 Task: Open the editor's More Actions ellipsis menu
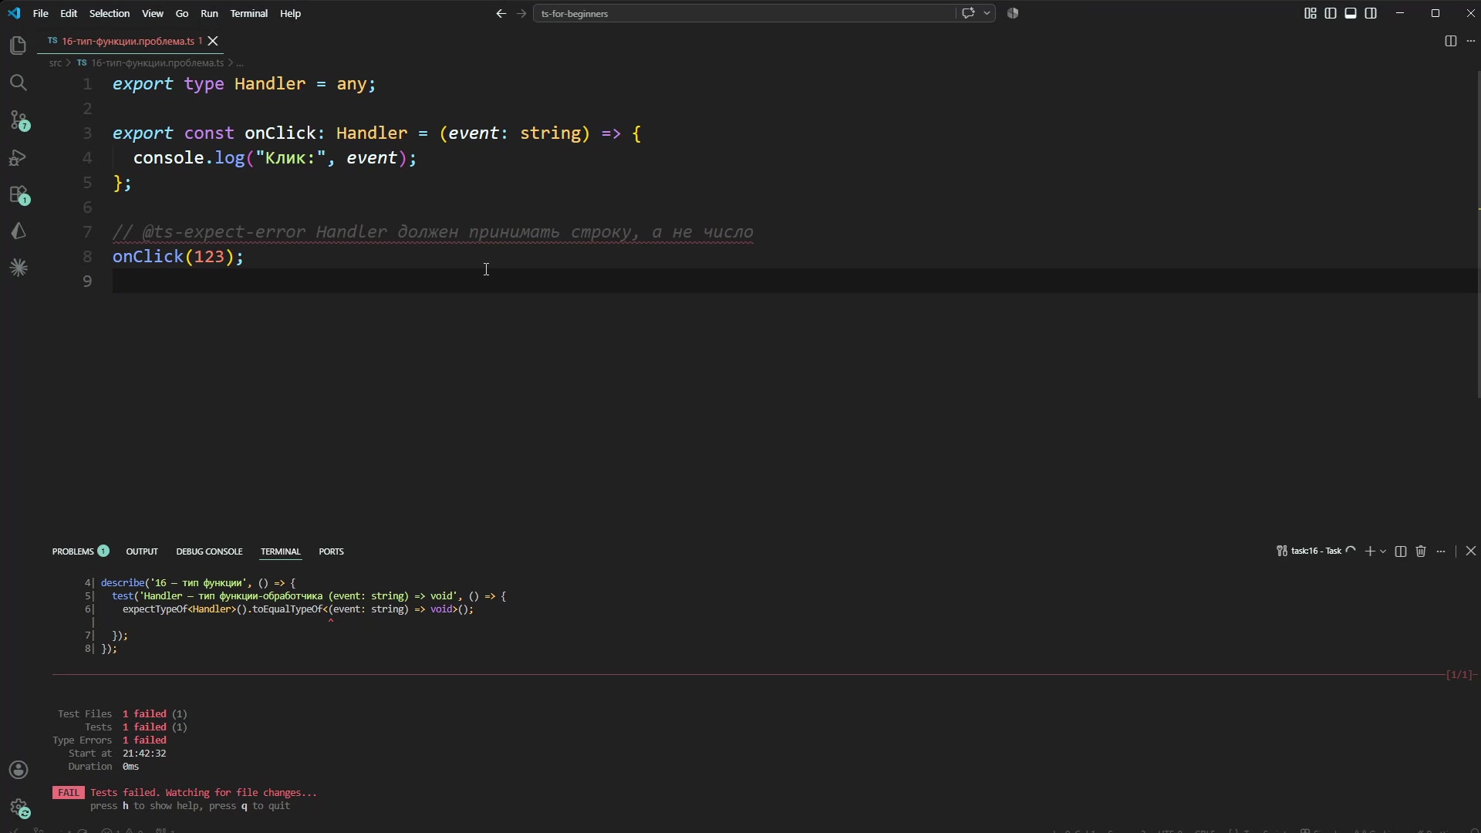click(x=1470, y=41)
